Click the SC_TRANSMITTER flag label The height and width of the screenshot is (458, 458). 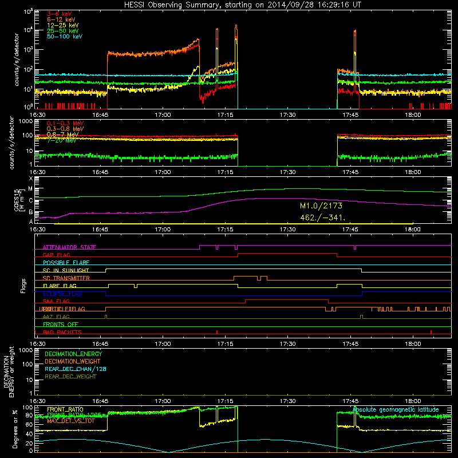point(66,278)
